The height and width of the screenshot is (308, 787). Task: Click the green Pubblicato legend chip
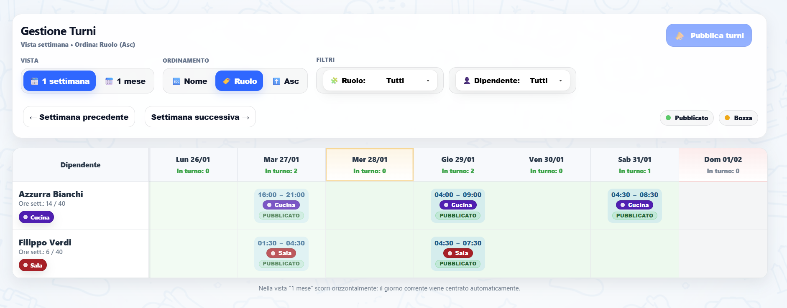[687, 118]
